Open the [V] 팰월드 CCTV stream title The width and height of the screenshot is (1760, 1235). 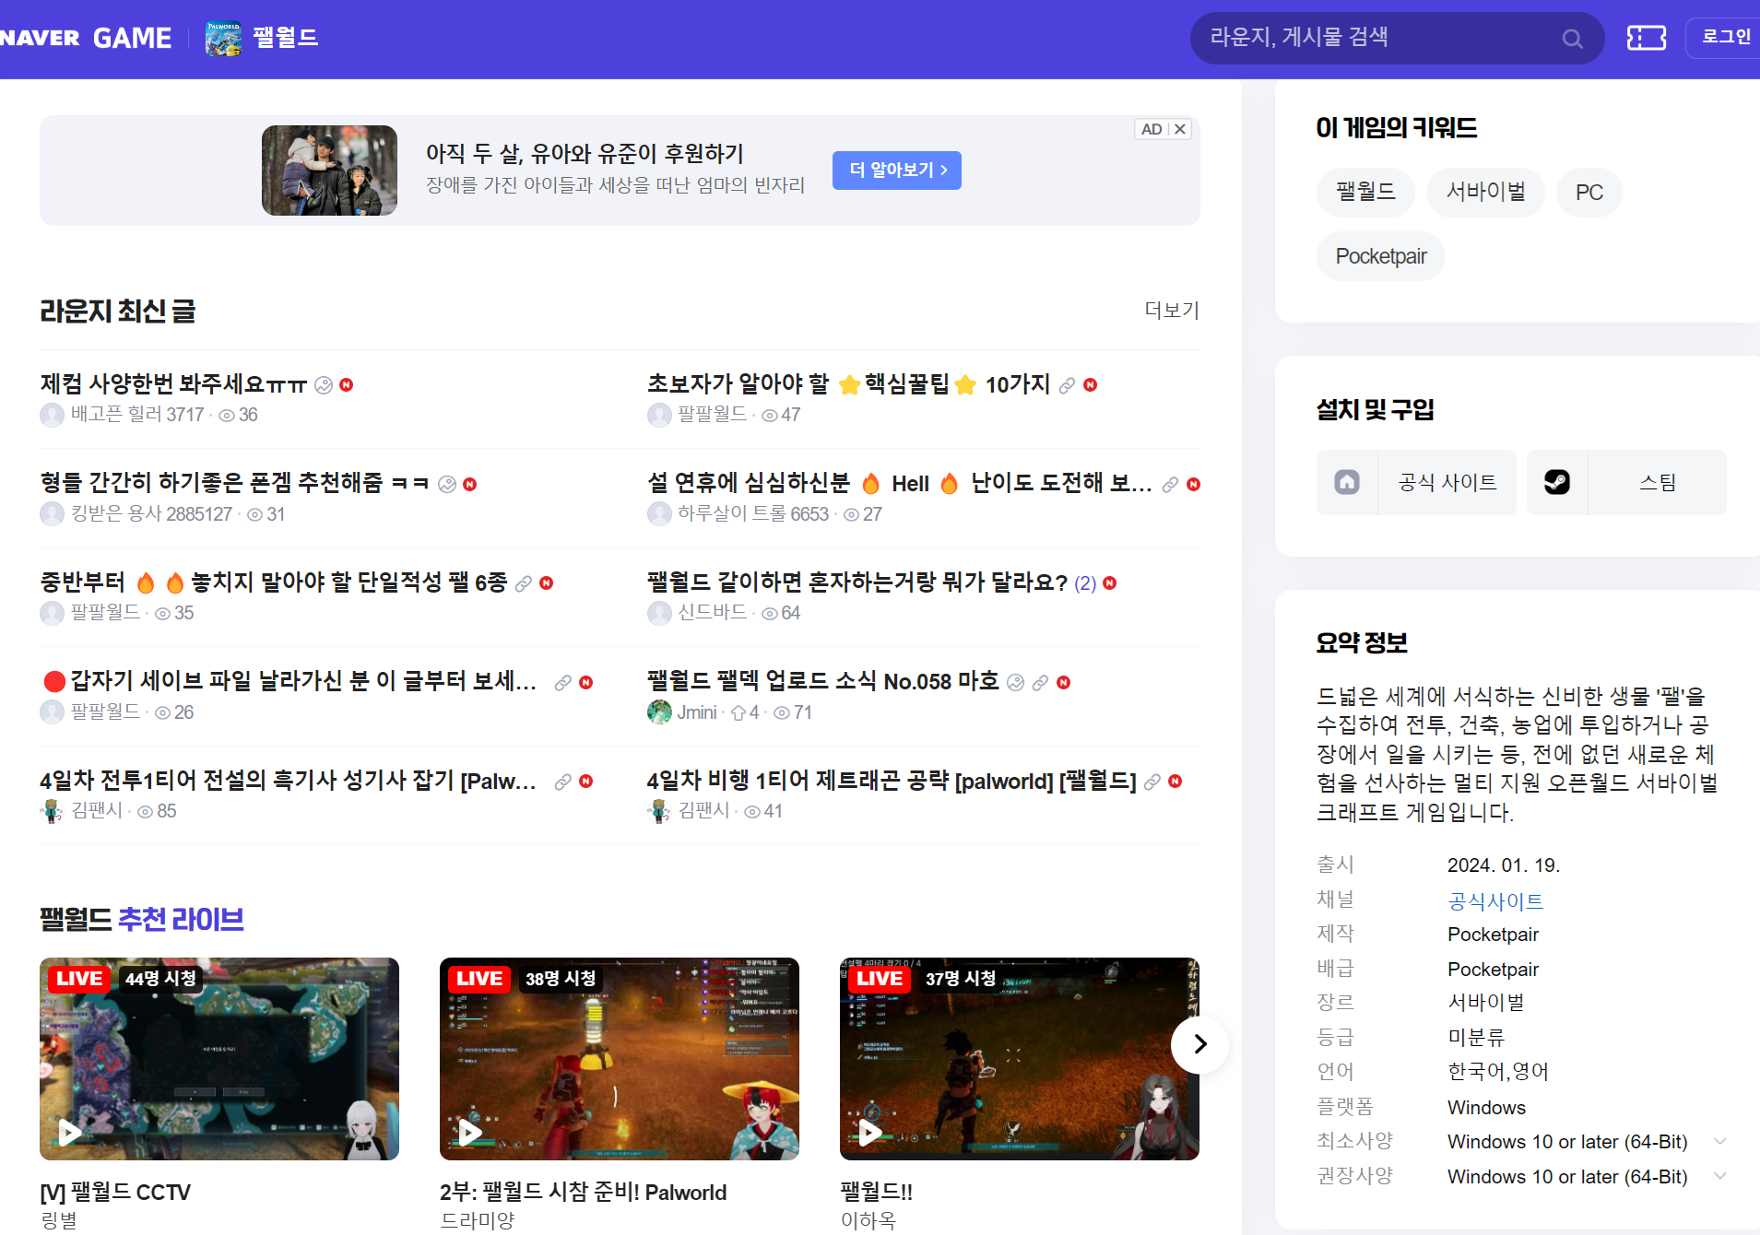point(115,1192)
